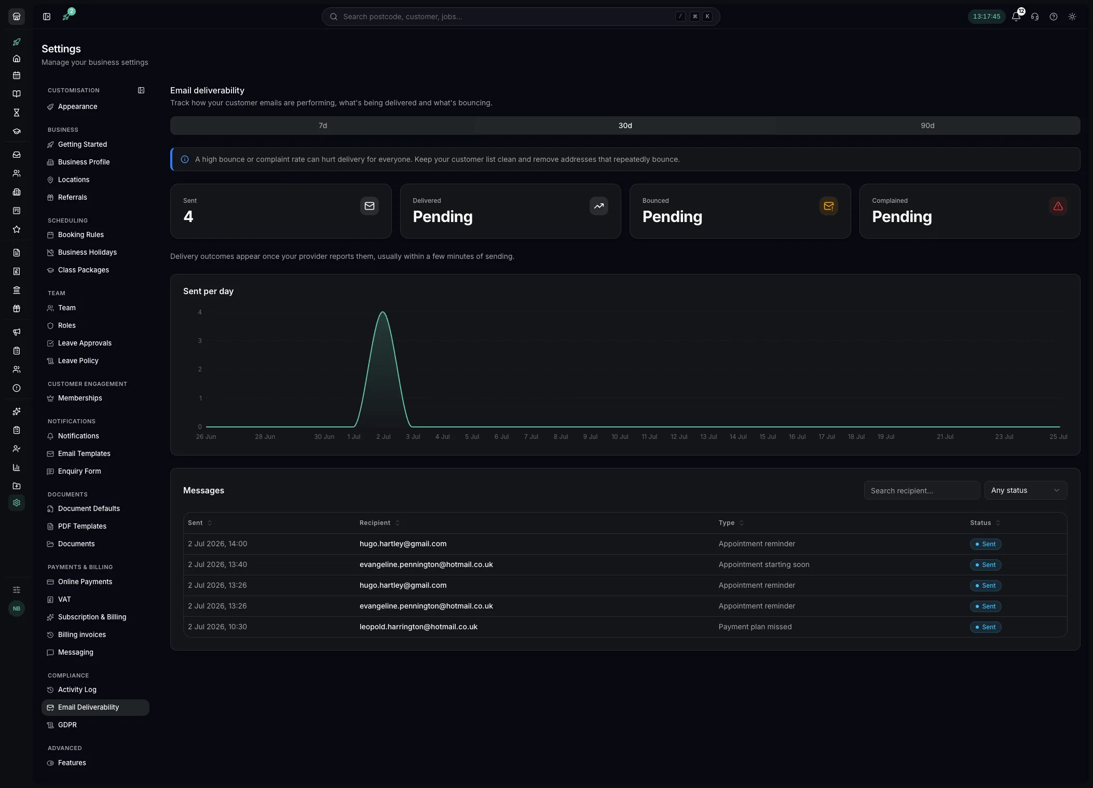Open the alert circle icon in left rail
The width and height of the screenshot is (1093, 788).
tap(17, 388)
